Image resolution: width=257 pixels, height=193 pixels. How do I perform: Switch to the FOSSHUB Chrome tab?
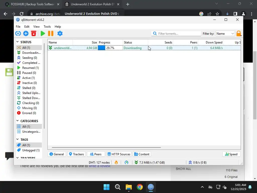click(x=32, y=4)
